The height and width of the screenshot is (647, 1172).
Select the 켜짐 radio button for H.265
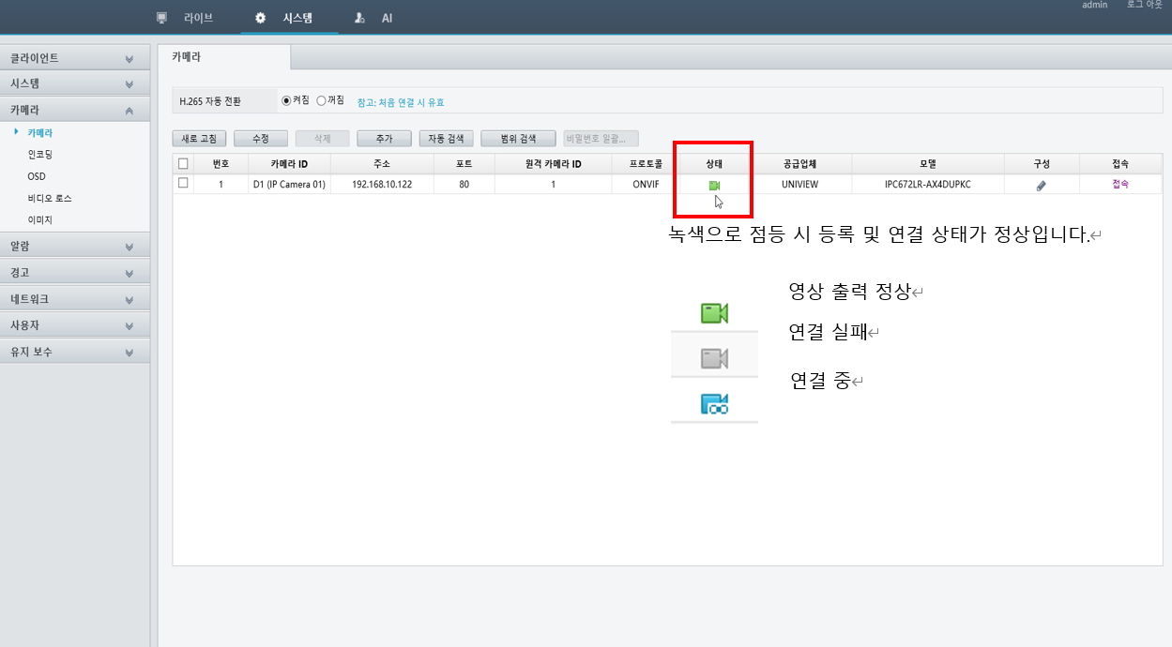[x=286, y=100]
